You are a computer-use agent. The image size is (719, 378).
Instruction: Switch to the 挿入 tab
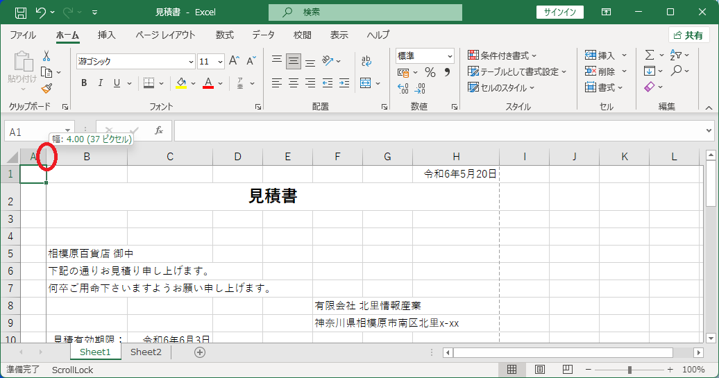click(x=106, y=35)
